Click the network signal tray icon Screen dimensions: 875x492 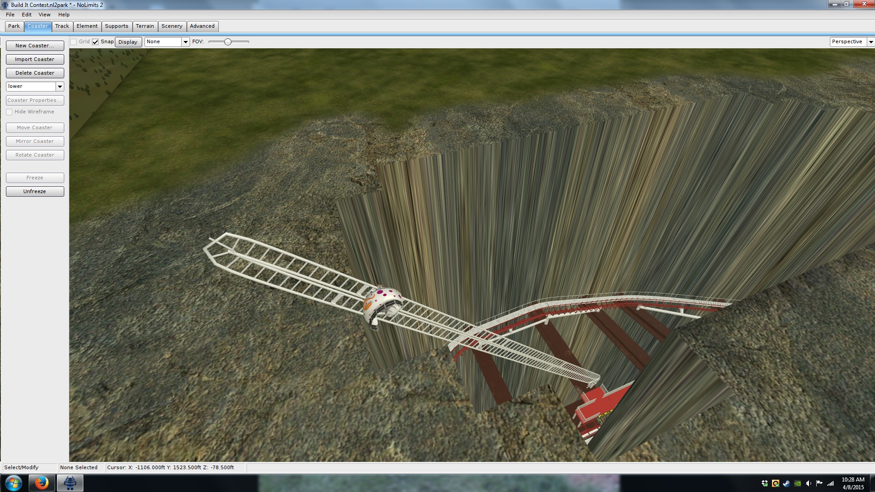pyautogui.click(x=830, y=483)
